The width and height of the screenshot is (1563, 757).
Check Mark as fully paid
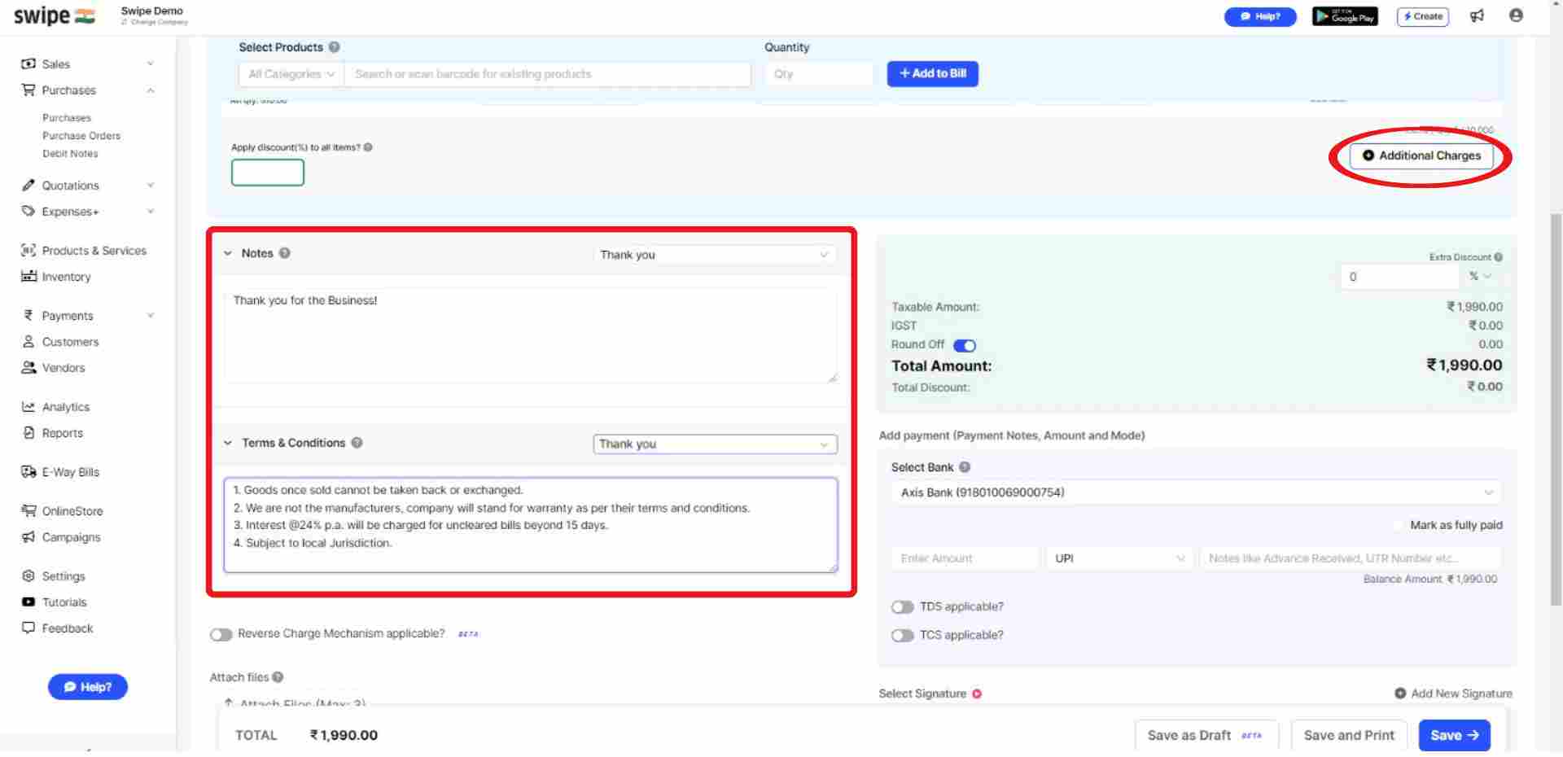pos(1399,525)
